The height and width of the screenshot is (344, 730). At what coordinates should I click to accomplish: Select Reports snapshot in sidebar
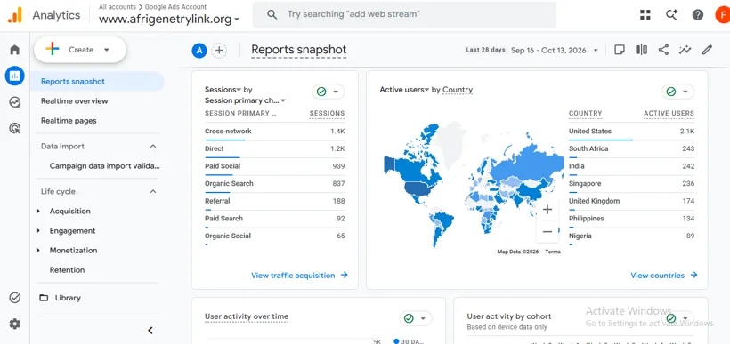97,82
